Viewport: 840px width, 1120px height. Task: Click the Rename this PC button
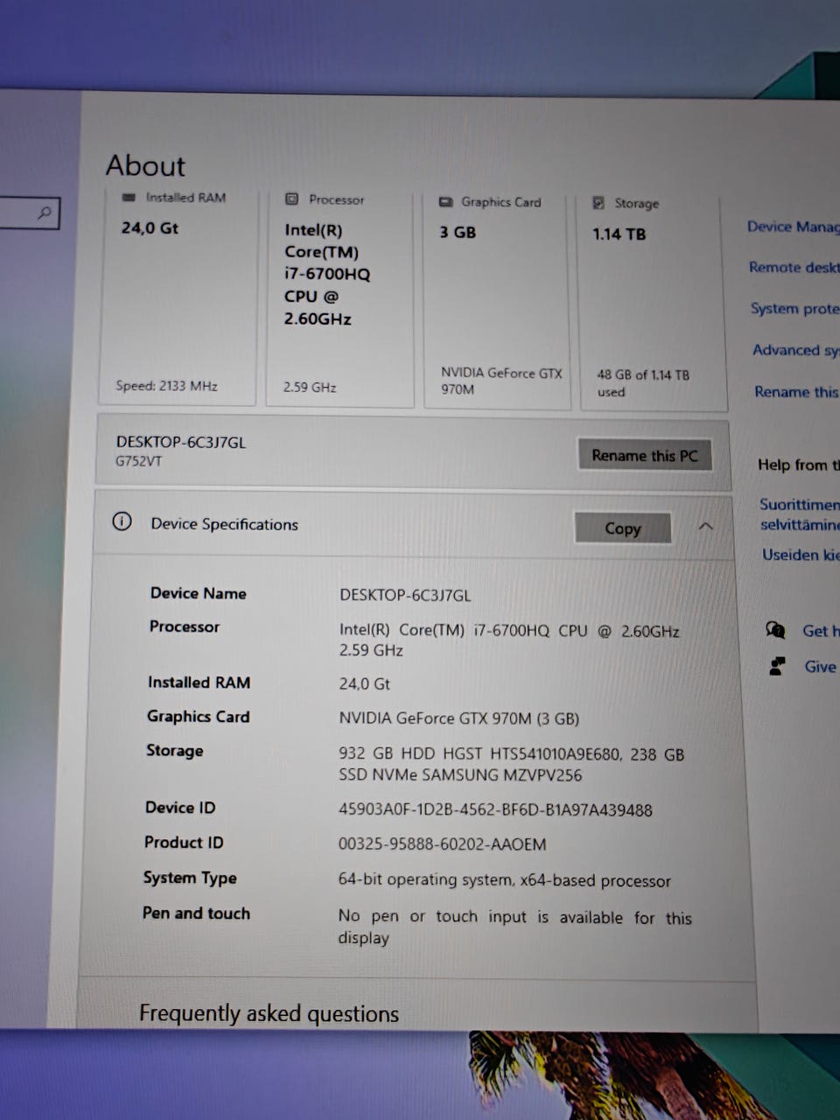(644, 455)
